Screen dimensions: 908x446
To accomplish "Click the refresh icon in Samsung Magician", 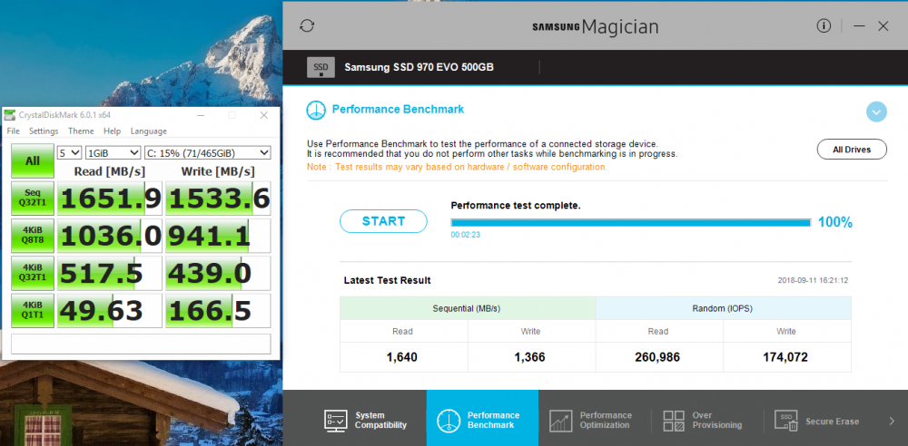I will (x=307, y=26).
